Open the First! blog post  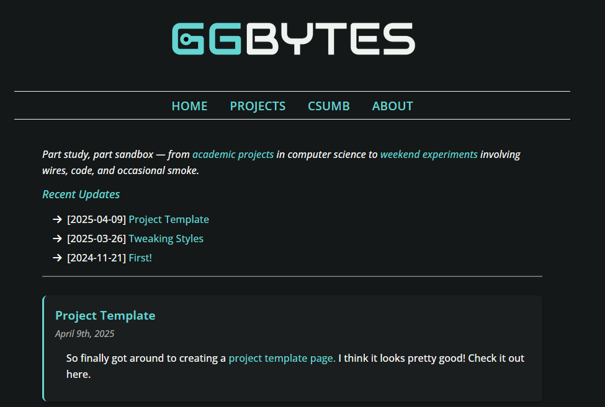(140, 258)
